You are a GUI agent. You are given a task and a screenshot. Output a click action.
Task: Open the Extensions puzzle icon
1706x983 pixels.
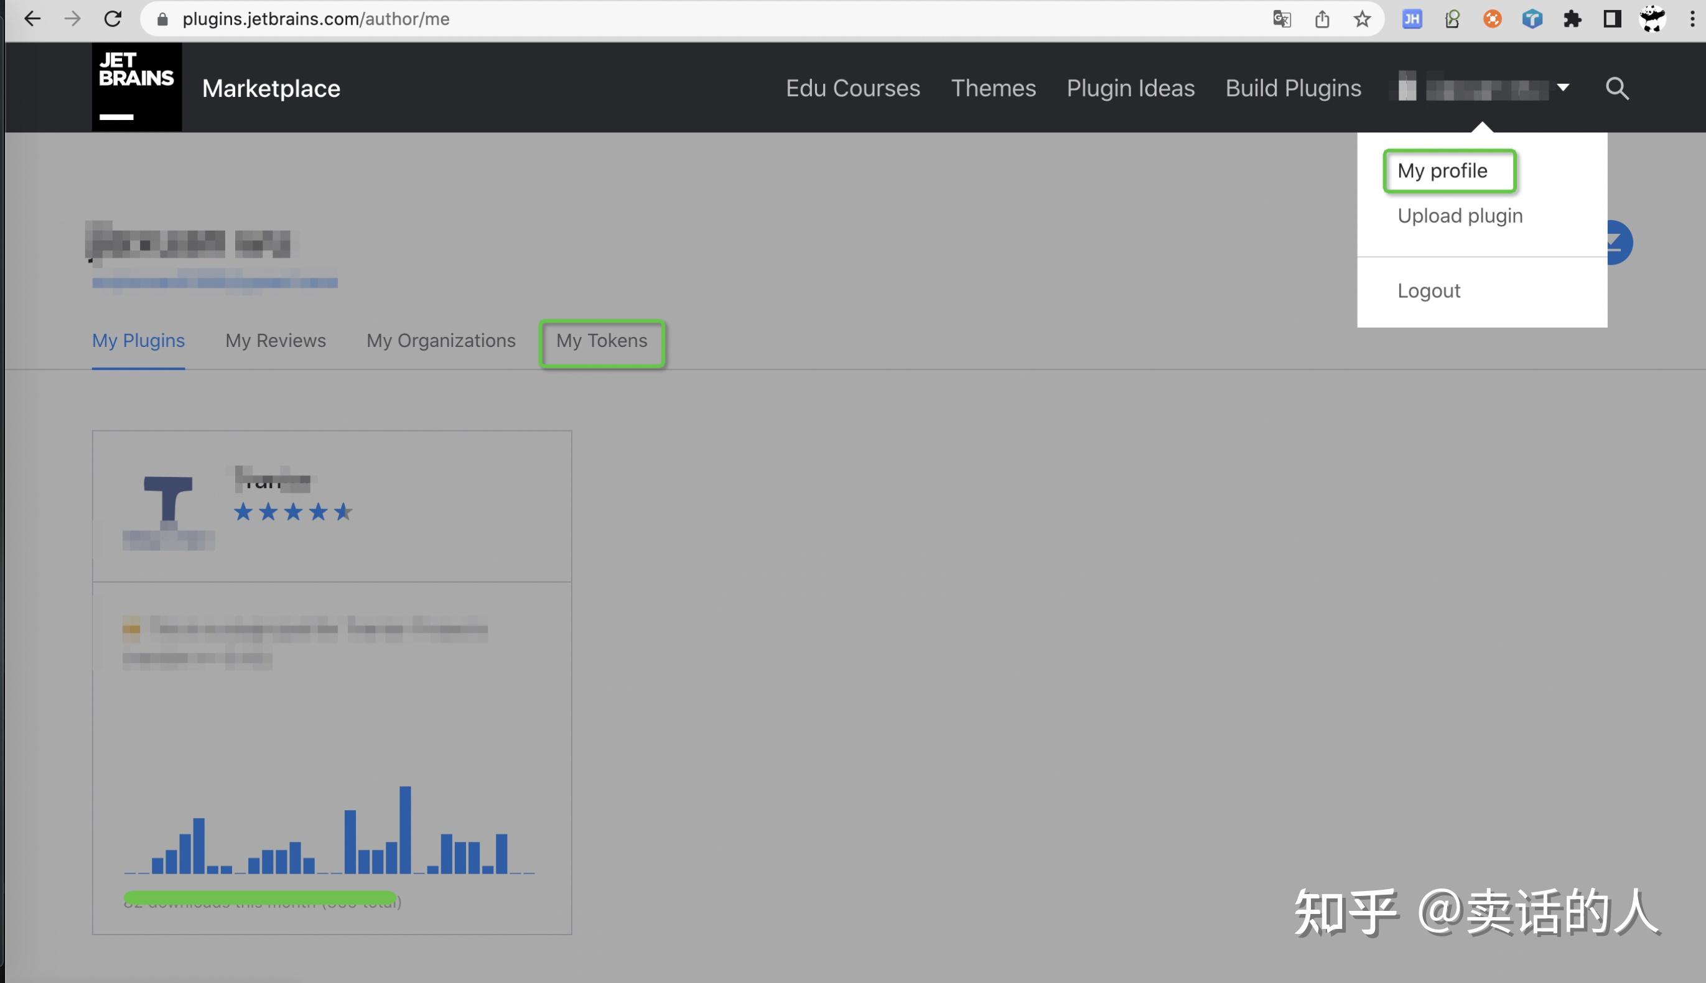[1572, 19]
